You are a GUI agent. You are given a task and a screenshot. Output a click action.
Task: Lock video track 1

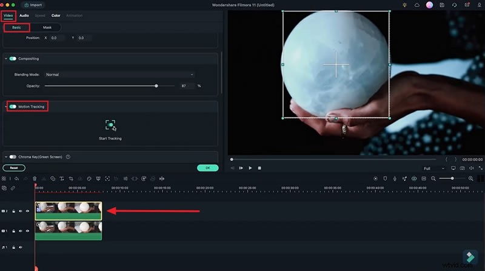[x=13, y=231]
